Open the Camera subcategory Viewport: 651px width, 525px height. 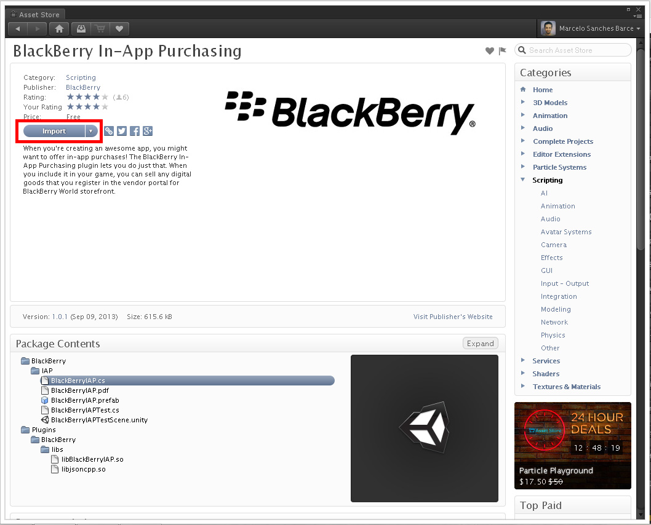pyautogui.click(x=553, y=245)
